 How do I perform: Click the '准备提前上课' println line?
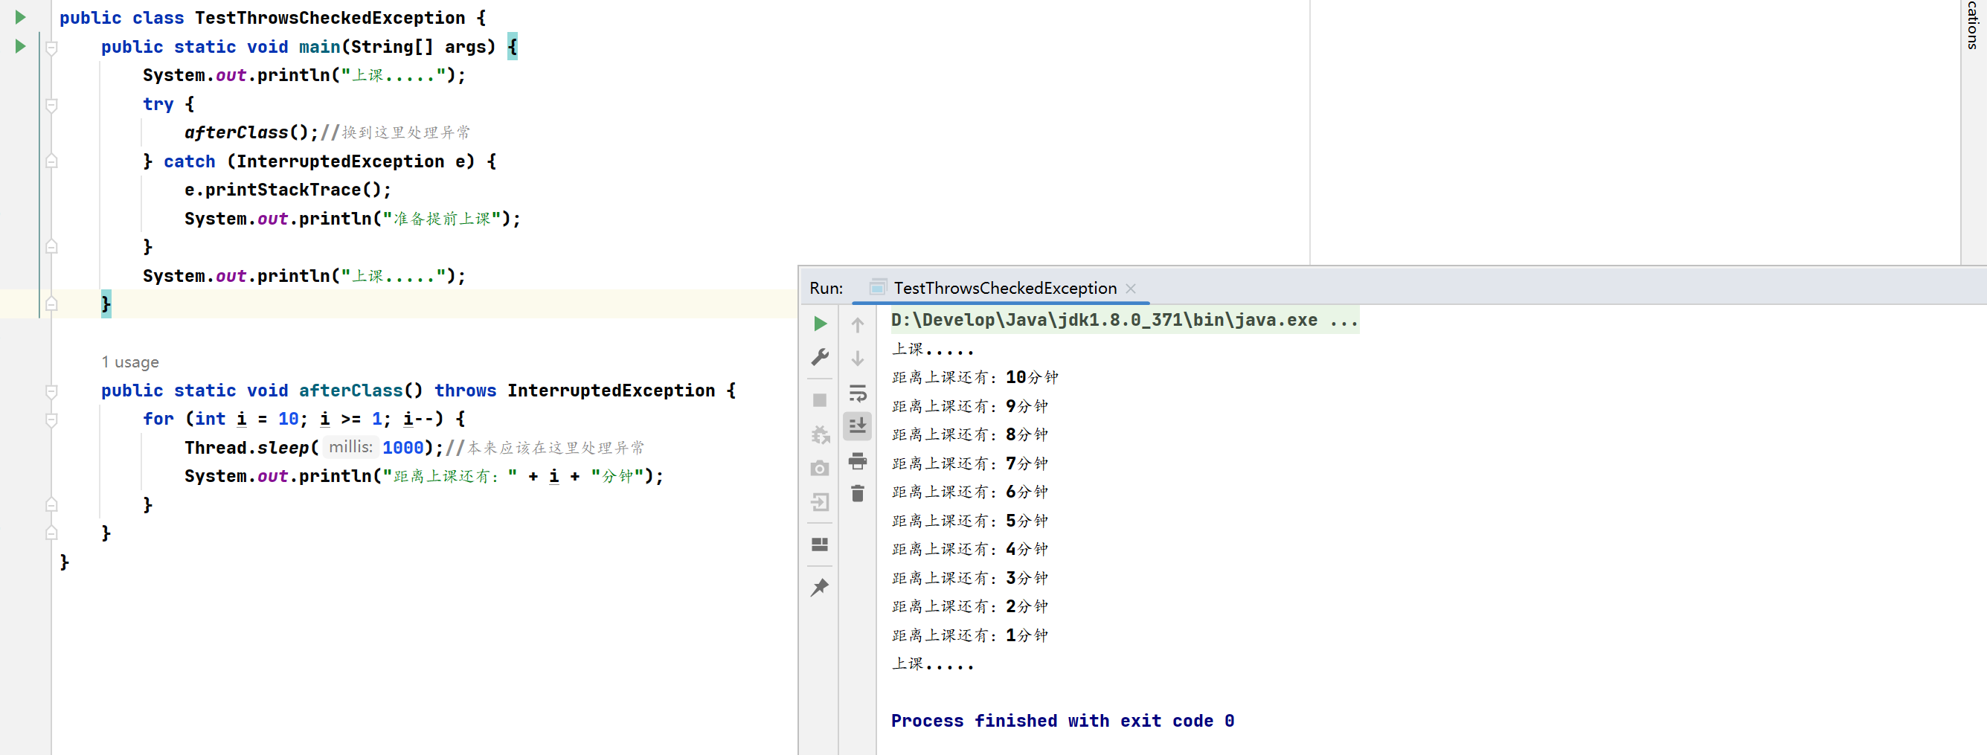tap(352, 218)
